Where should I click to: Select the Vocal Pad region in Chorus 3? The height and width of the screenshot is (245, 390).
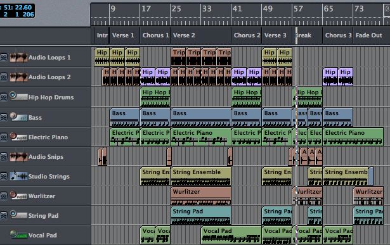pyautogui.click(x=338, y=235)
